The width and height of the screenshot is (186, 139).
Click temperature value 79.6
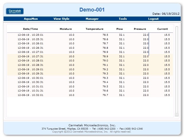coord(105,91)
